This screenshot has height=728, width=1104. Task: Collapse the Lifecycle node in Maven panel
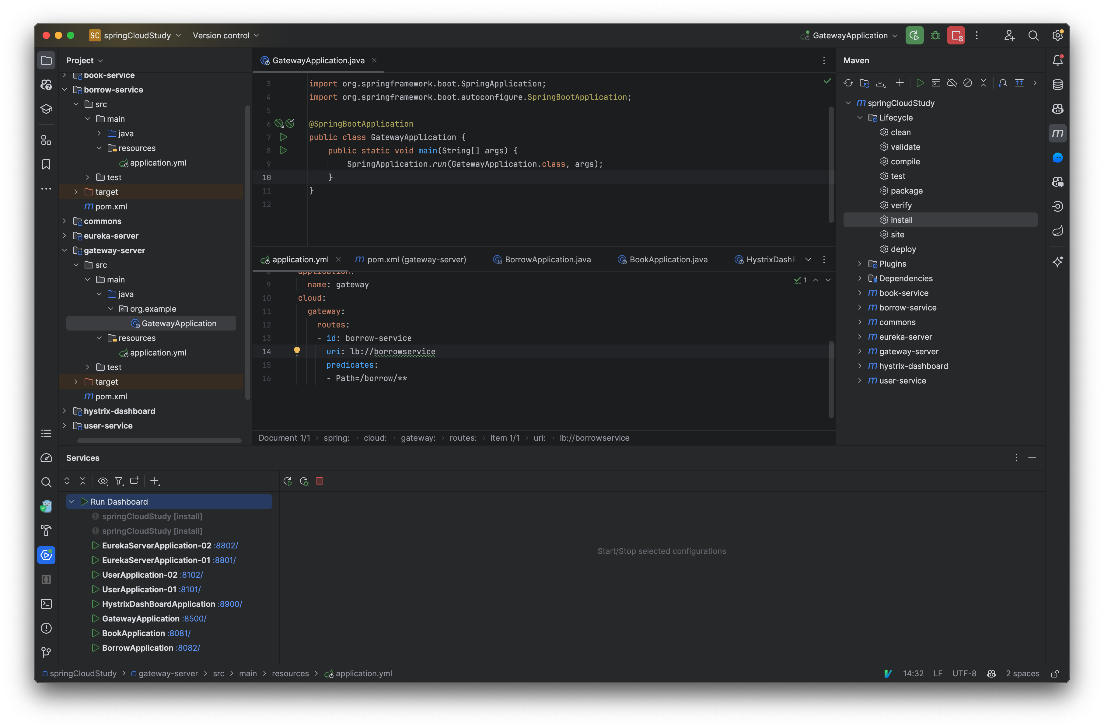pyautogui.click(x=860, y=117)
